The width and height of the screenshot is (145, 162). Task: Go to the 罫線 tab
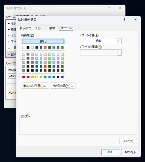tap(52, 28)
